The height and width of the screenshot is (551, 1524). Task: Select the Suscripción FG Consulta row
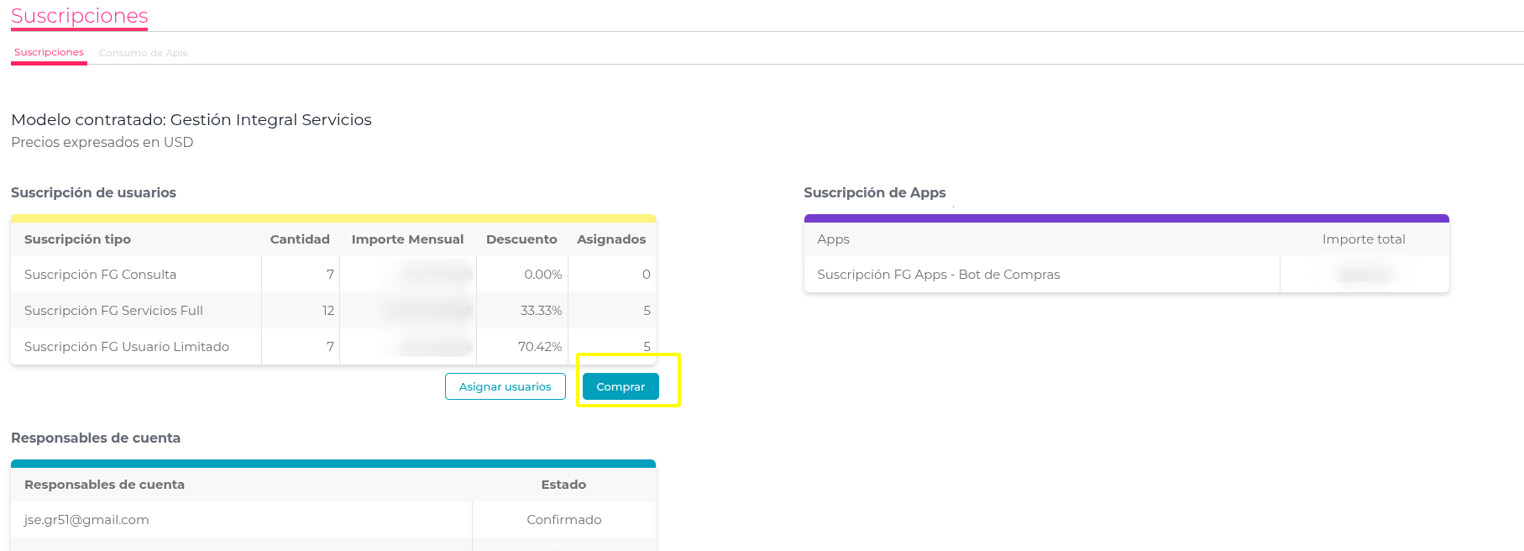(100, 275)
